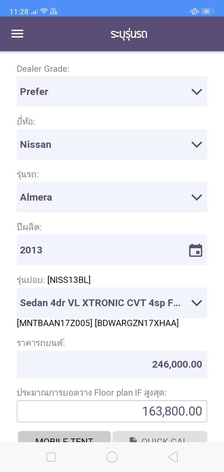Tap the Wi-Fi status bar icon
Image resolution: width=224 pixels, height=472 pixels.
pos(44,11)
